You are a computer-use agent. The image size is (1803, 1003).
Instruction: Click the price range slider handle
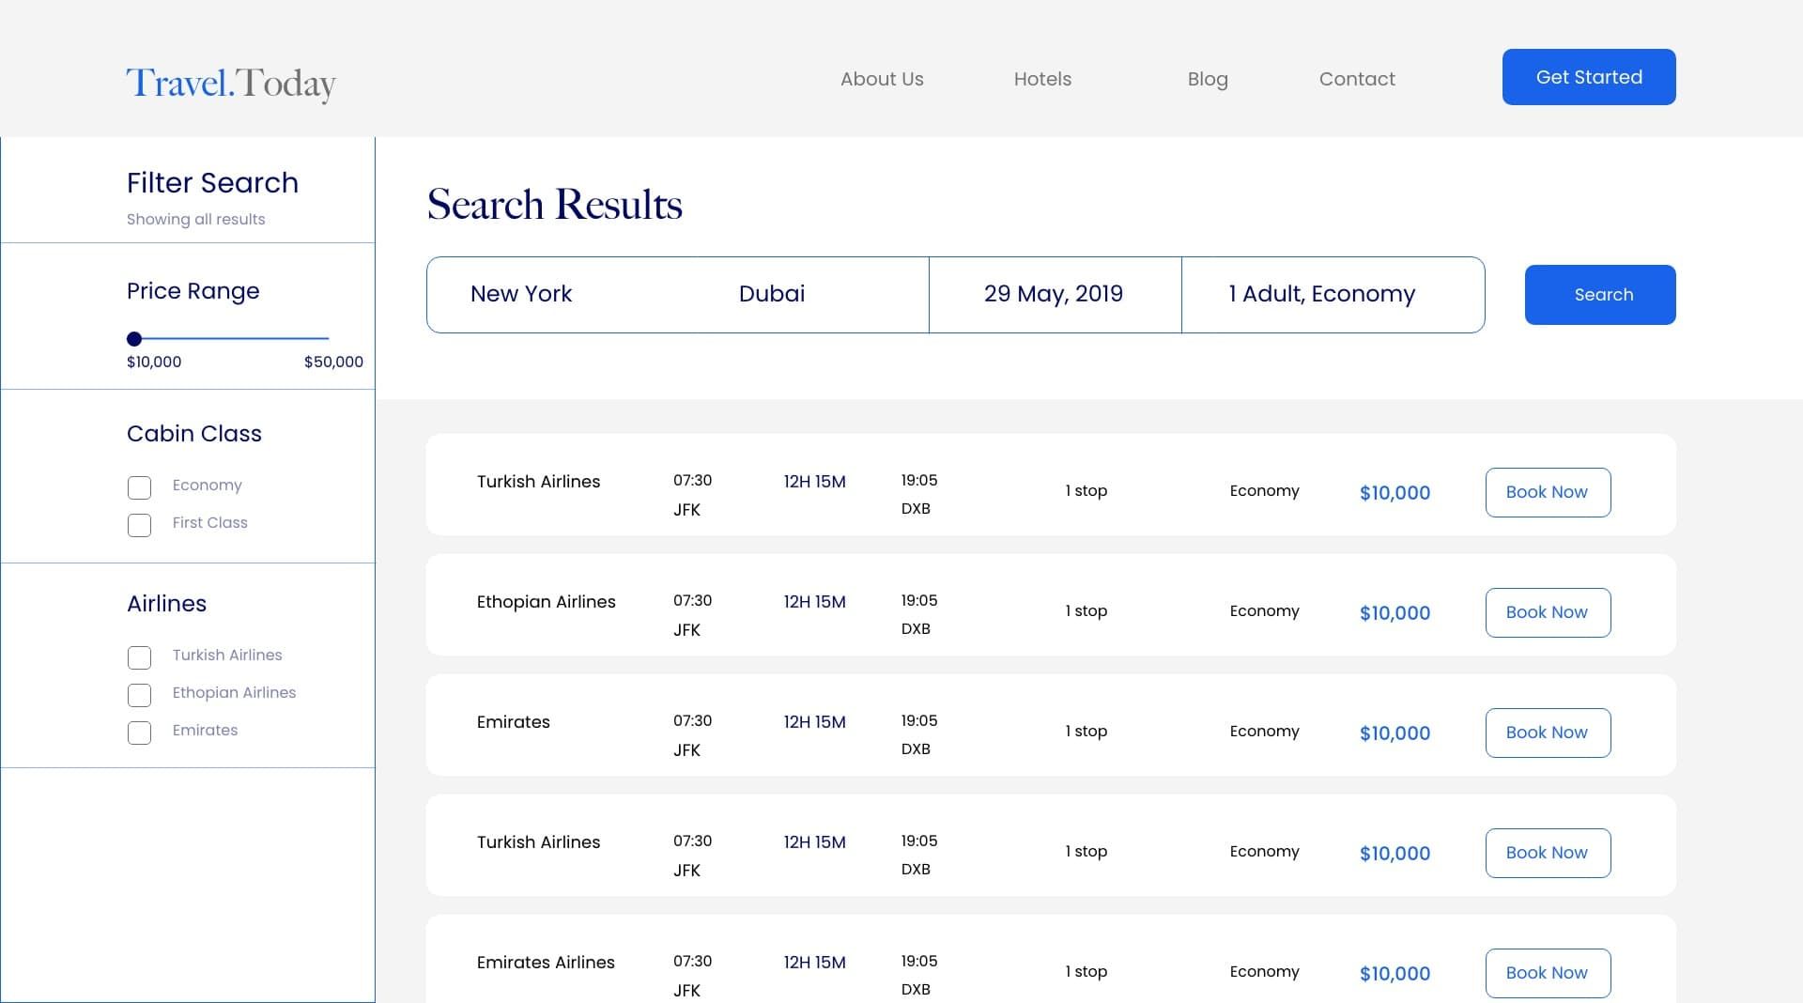pos(134,339)
